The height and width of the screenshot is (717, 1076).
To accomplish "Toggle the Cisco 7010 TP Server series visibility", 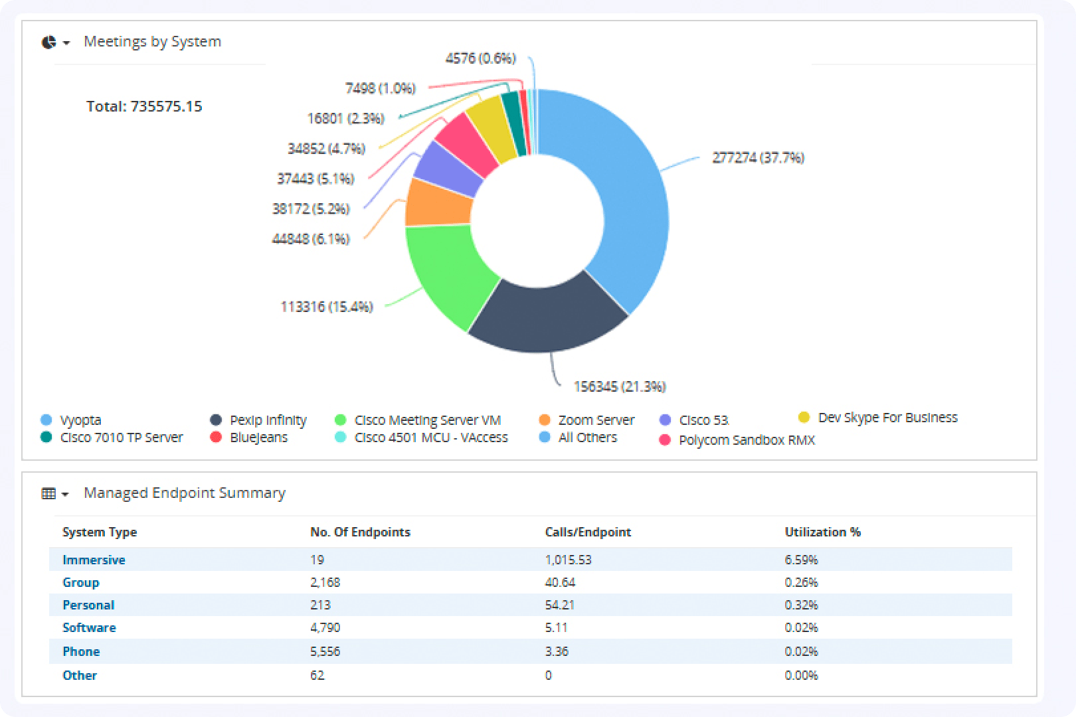I will pos(45,437).
